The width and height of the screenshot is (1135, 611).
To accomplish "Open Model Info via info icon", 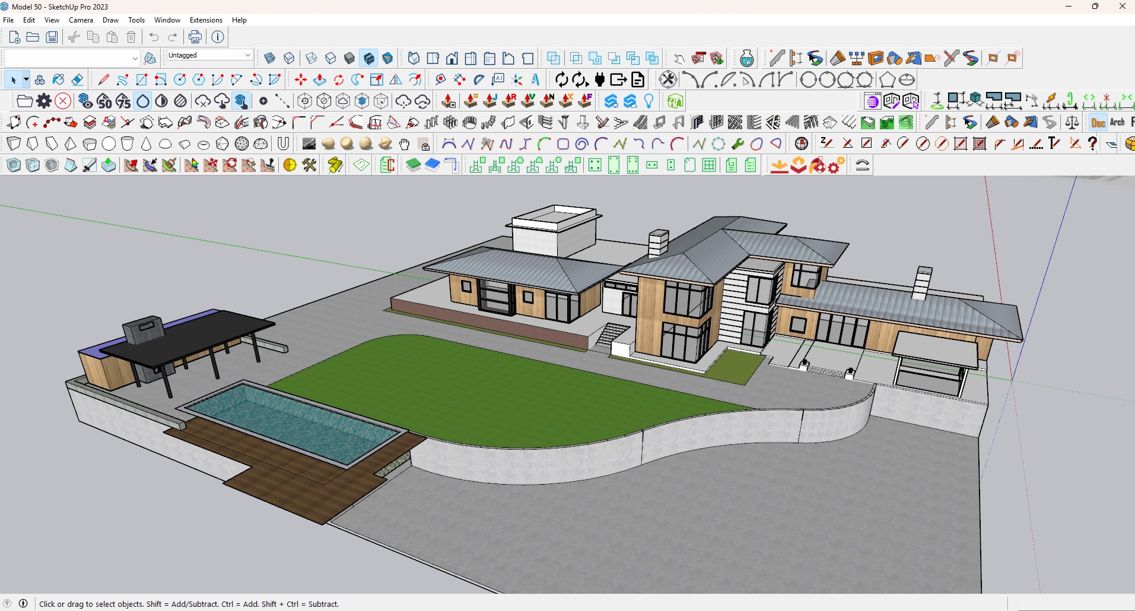I will click(x=218, y=37).
